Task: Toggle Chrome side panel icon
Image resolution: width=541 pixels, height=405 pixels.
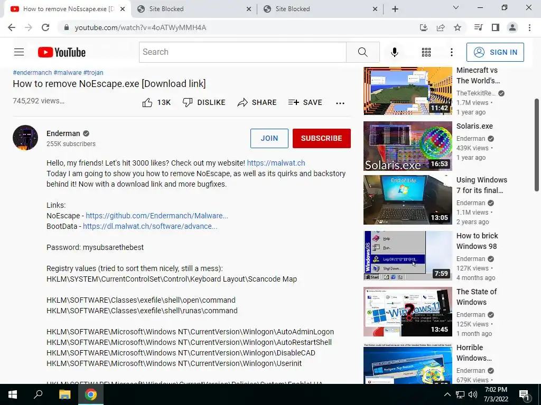Action: [x=496, y=27]
